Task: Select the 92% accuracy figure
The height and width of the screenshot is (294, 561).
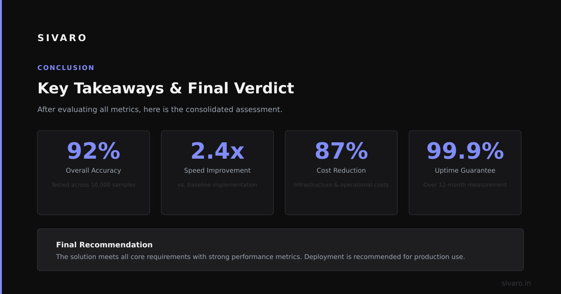Action: tap(93, 151)
